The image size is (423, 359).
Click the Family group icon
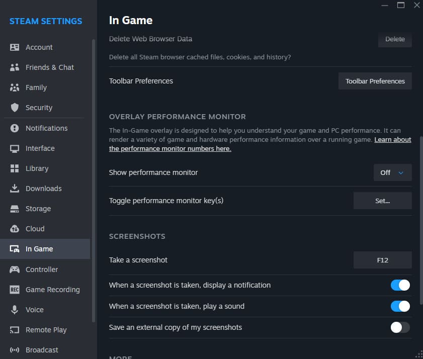coord(15,87)
